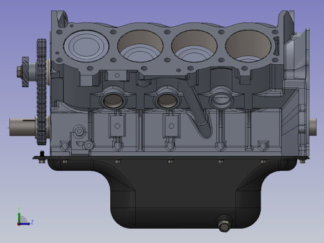Pick the large timing chain sprocket
Image resolution: width=324 pixels, height=243 pixels.
[42, 92]
